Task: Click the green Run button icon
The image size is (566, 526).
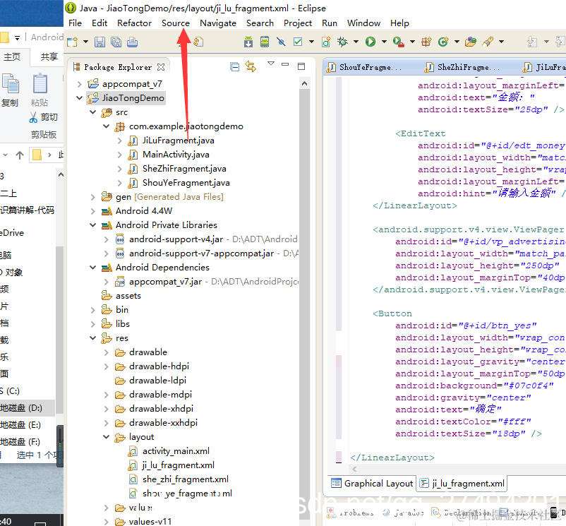Action: pyautogui.click(x=371, y=42)
